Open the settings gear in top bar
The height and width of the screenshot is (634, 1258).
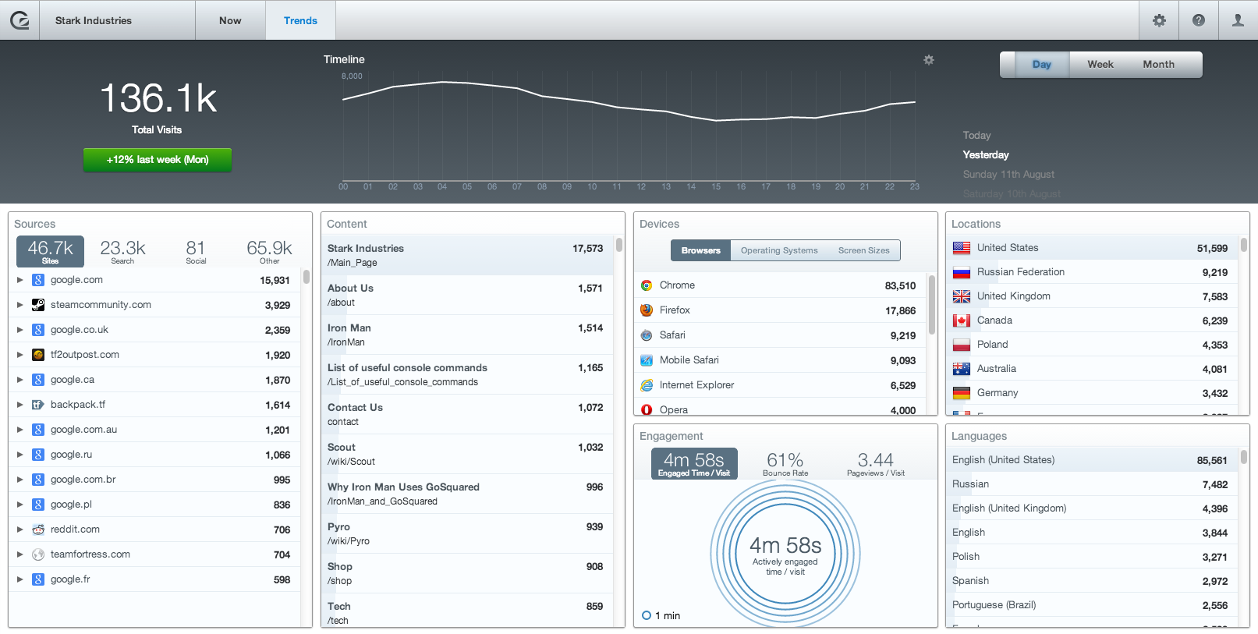(1159, 20)
